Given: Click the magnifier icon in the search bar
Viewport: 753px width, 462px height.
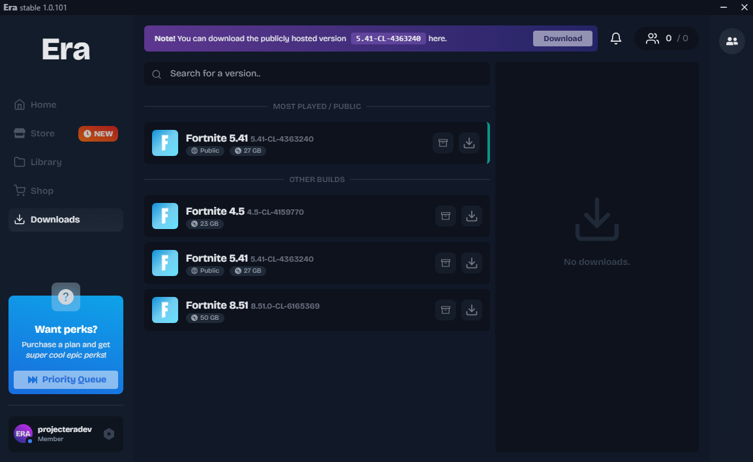Looking at the screenshot, I should (x=157, y=74).
